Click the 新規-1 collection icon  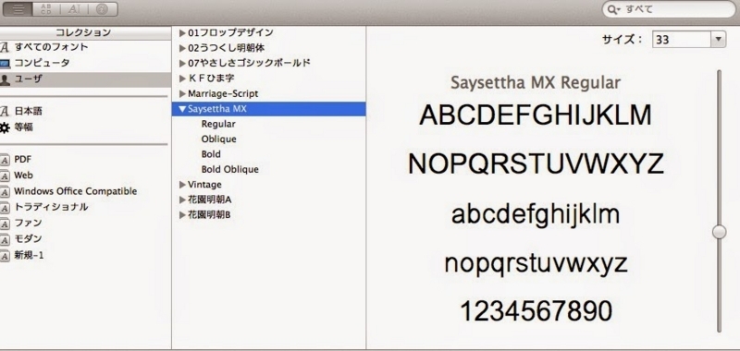coord(5,256)
